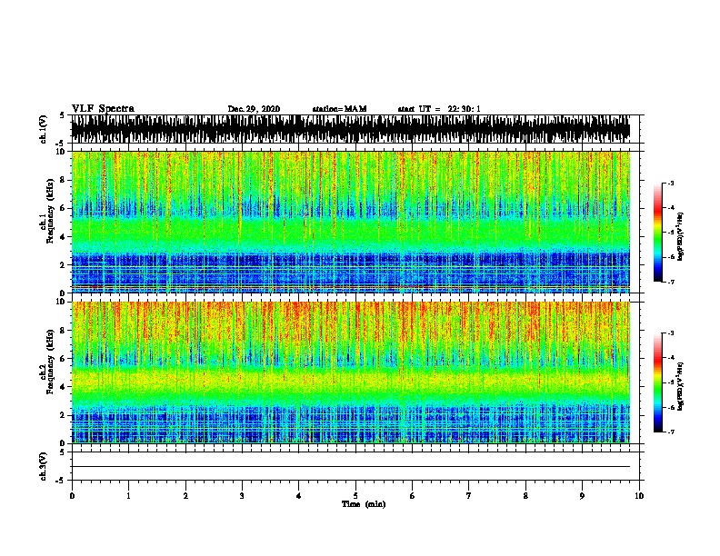
Task: Click the "-3" label on ch.2 colorbar
Action: pos(670,333)
